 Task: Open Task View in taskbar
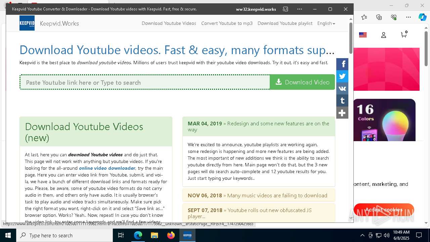[x=121, y=235]
